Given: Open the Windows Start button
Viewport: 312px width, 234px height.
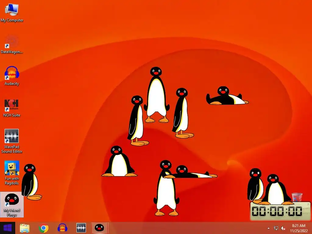Looking at the screenshot, I should pos(8,228).
